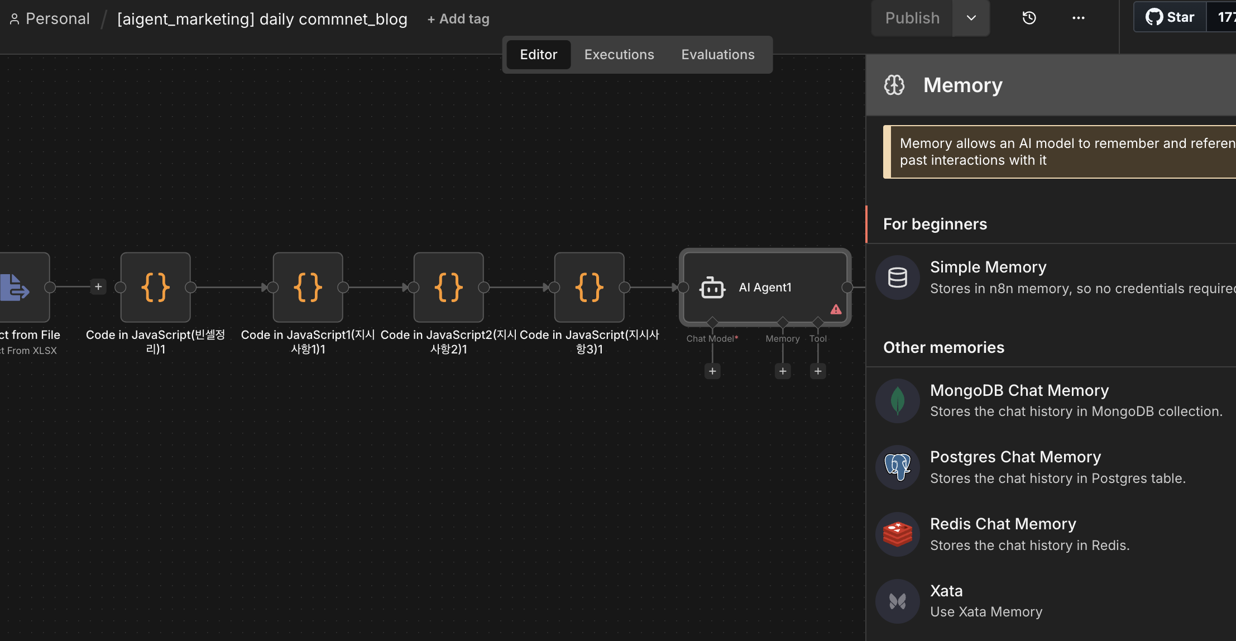Viewport: 1236px width, 641px height.
Task: Choose MongoDB Chat Memory leaf icon
Action: point(897,400)
